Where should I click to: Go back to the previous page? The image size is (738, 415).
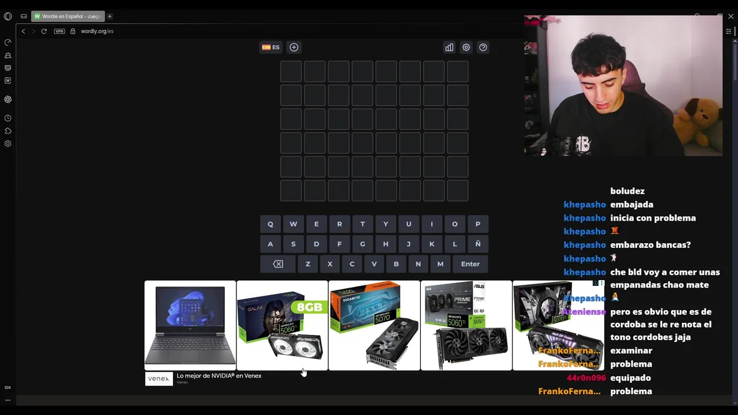click(24, 31)
